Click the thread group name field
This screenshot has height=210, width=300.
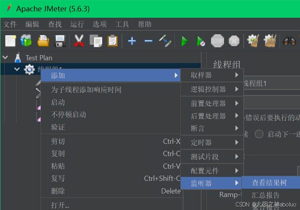coord(272,83)
